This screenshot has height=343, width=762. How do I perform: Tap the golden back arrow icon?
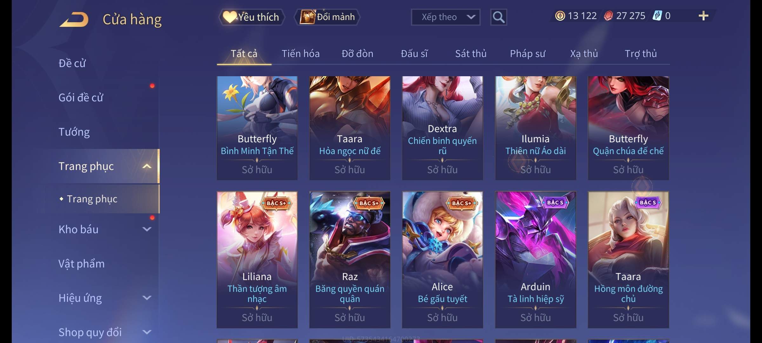click(x=74, y=19)
